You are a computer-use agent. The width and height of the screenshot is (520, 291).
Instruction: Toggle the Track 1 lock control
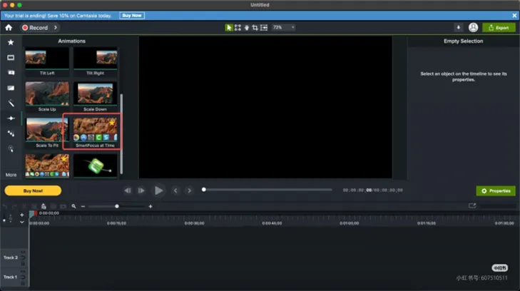23,277
